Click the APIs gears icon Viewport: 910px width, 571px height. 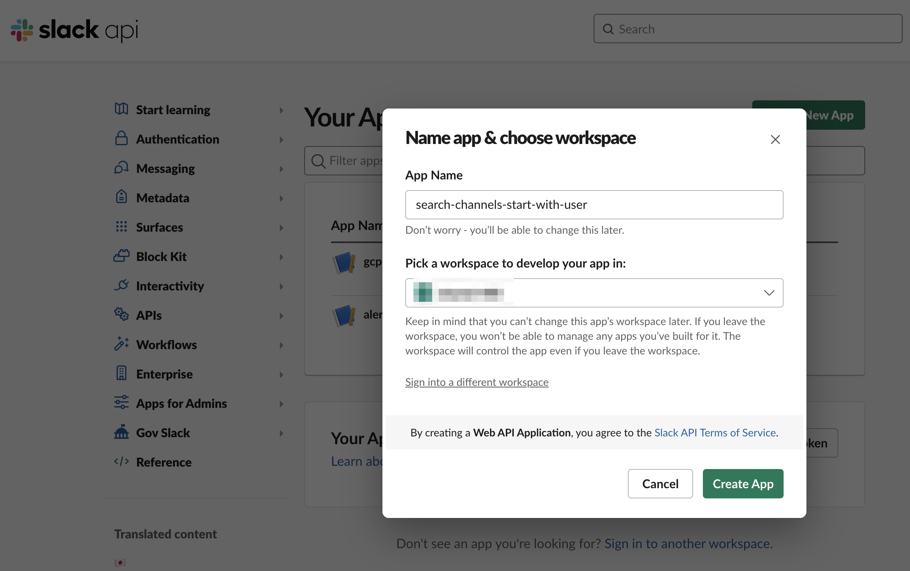tap(121, 314)
